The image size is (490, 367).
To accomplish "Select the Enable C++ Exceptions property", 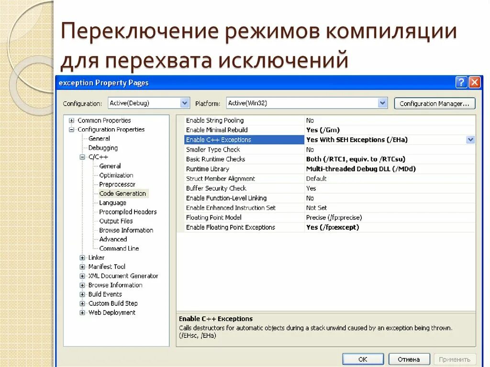I will (x=244, y=140).
